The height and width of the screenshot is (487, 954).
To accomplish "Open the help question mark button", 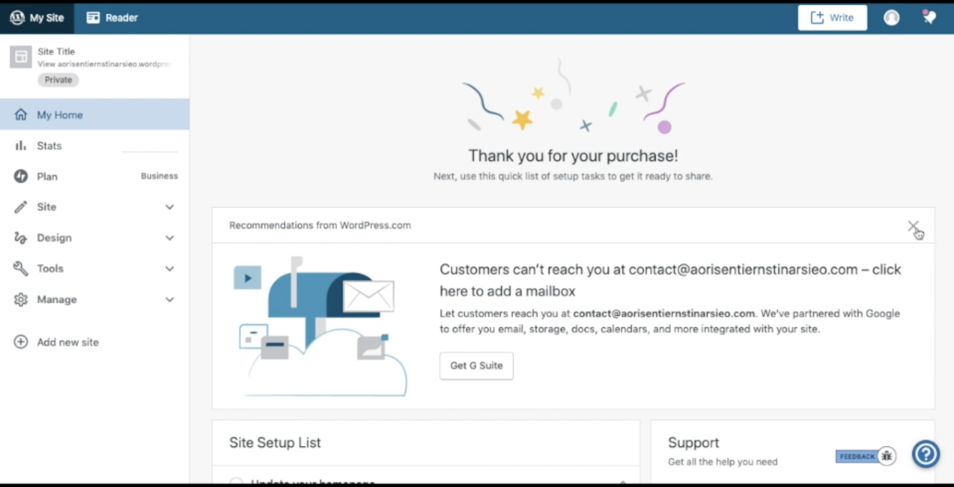I will [x=925, y=454].
